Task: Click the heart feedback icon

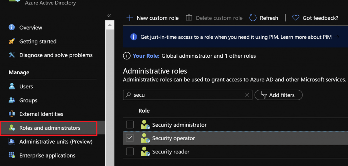Action: point(296,18)
